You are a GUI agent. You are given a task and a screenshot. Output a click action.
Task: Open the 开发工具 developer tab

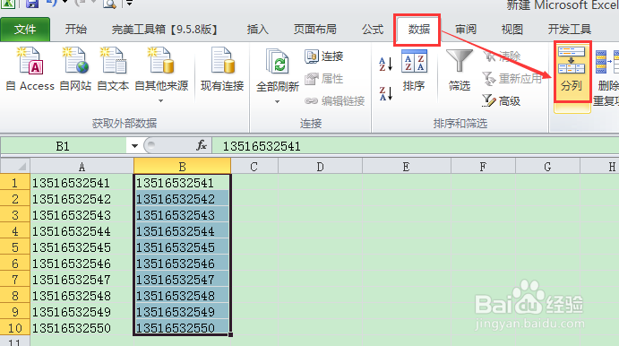point(569,30)
